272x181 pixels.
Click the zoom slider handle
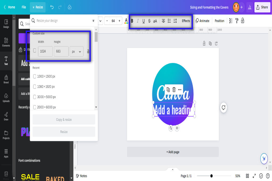click(211, 176)
